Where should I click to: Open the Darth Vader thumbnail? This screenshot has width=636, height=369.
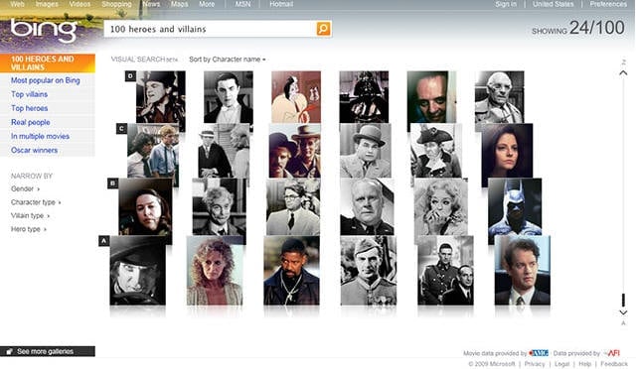tap(364, 97)
